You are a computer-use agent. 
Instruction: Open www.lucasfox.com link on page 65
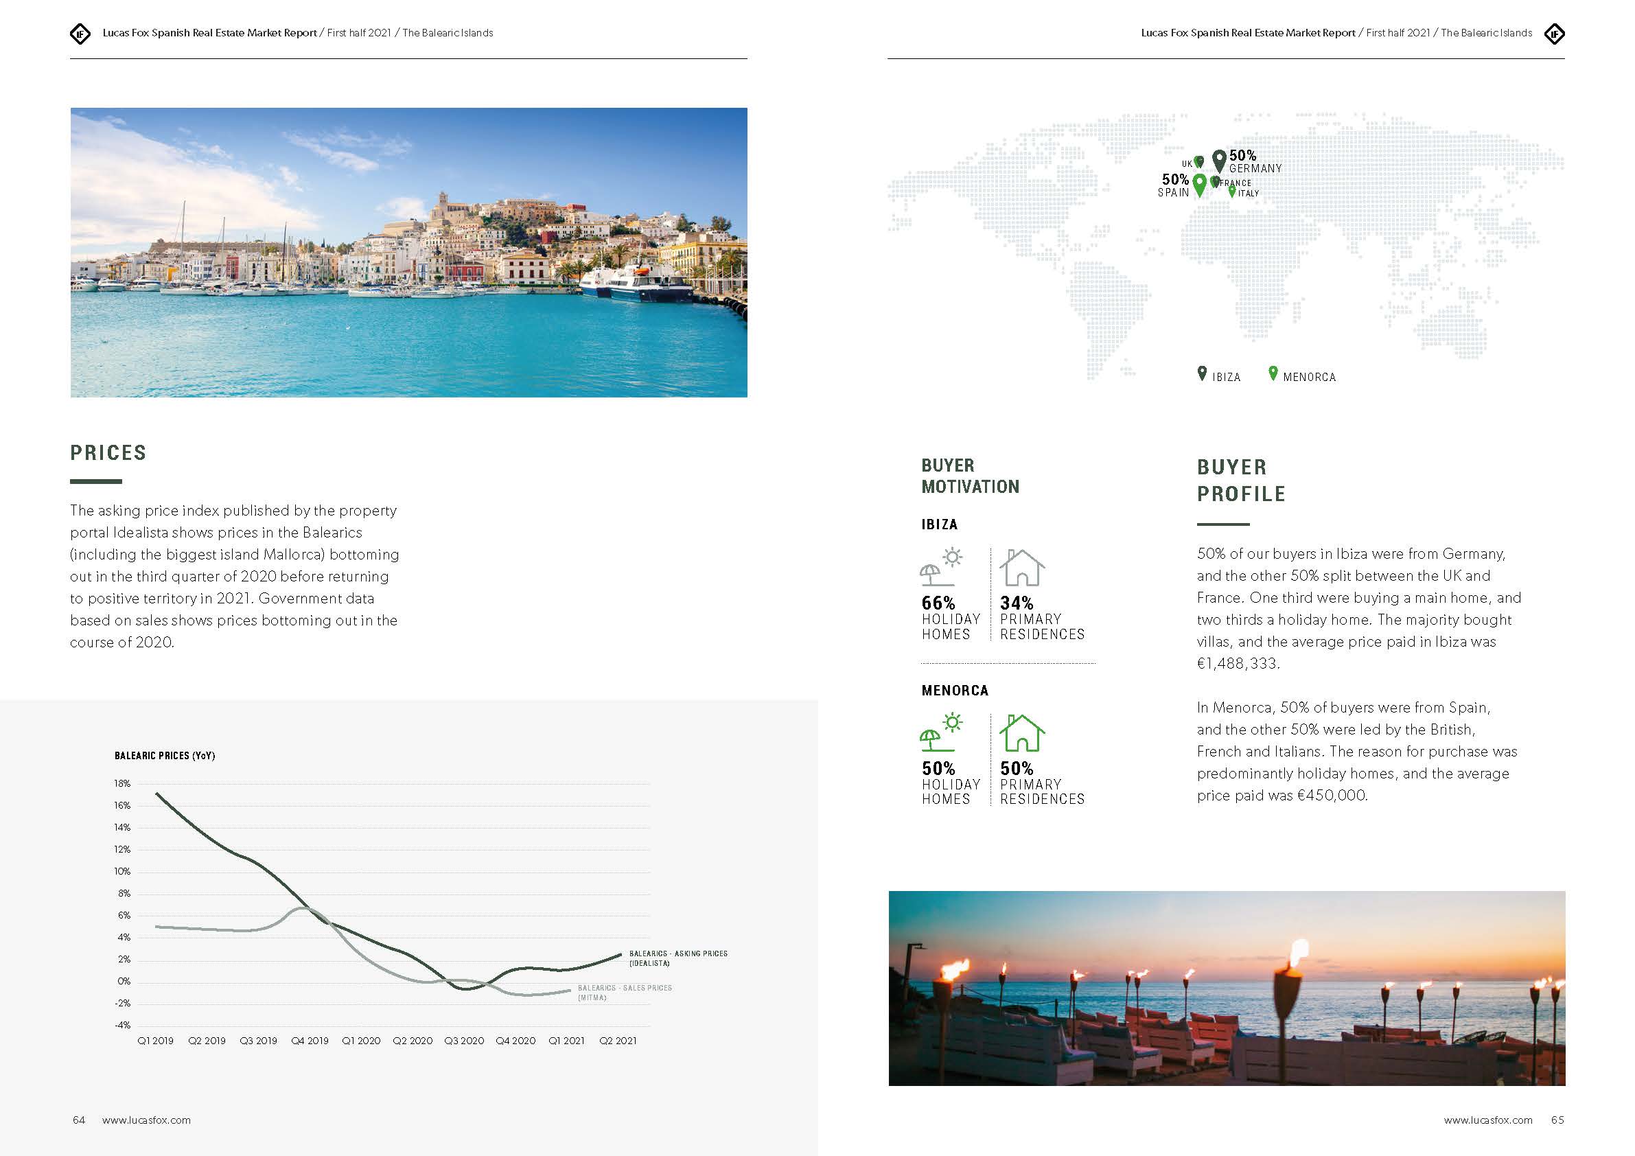(1488, 1120)
